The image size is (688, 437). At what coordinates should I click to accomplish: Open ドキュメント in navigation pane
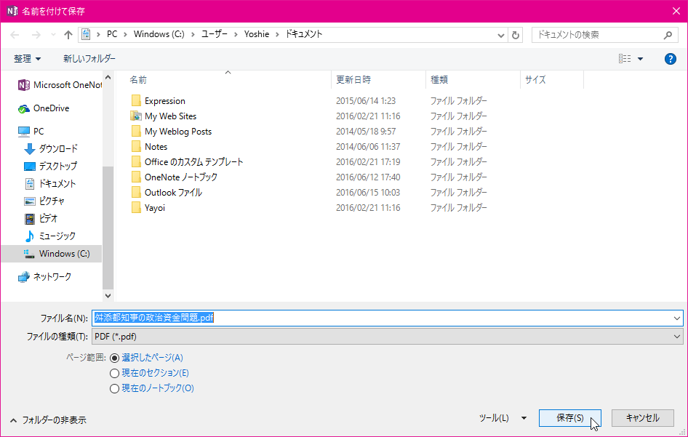tap(50, 184)
